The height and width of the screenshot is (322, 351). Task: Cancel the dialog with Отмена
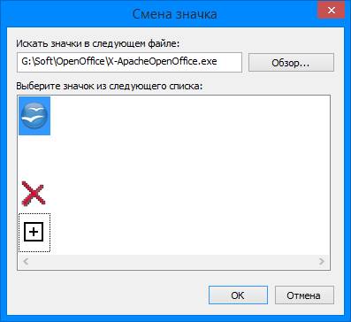304,295
